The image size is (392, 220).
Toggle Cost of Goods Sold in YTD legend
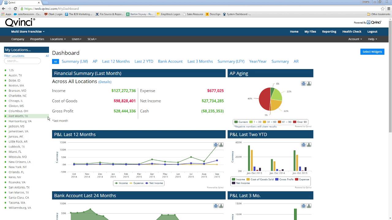260,179
